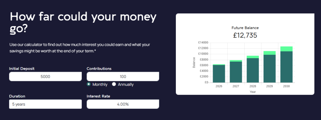Click the Balance axis title
The height and width of the screenshot is (120, 321).
[x=194, y=62]
